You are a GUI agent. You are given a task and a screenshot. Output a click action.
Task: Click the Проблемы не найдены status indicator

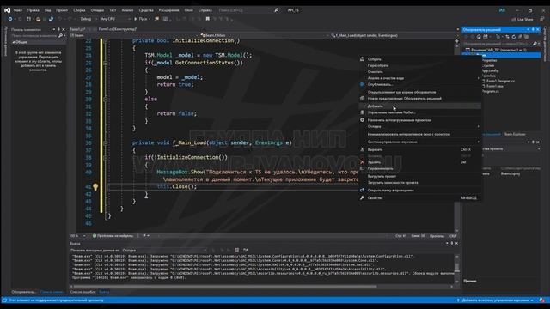pos(113,236)
